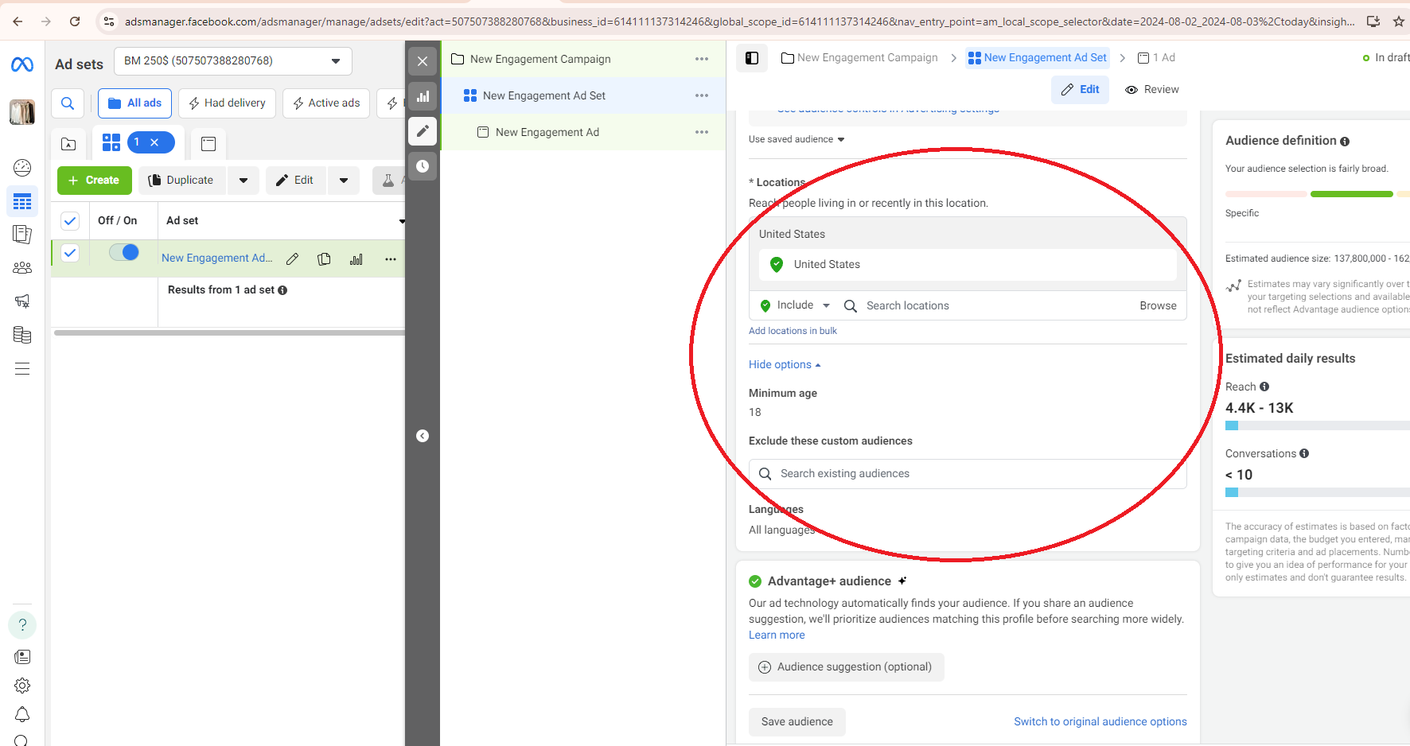Open more options dots in ad set row

390,258
